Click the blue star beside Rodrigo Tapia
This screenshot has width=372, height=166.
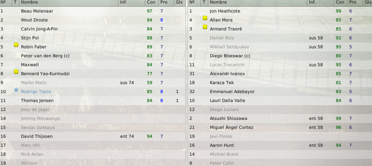tap(16, 89)
